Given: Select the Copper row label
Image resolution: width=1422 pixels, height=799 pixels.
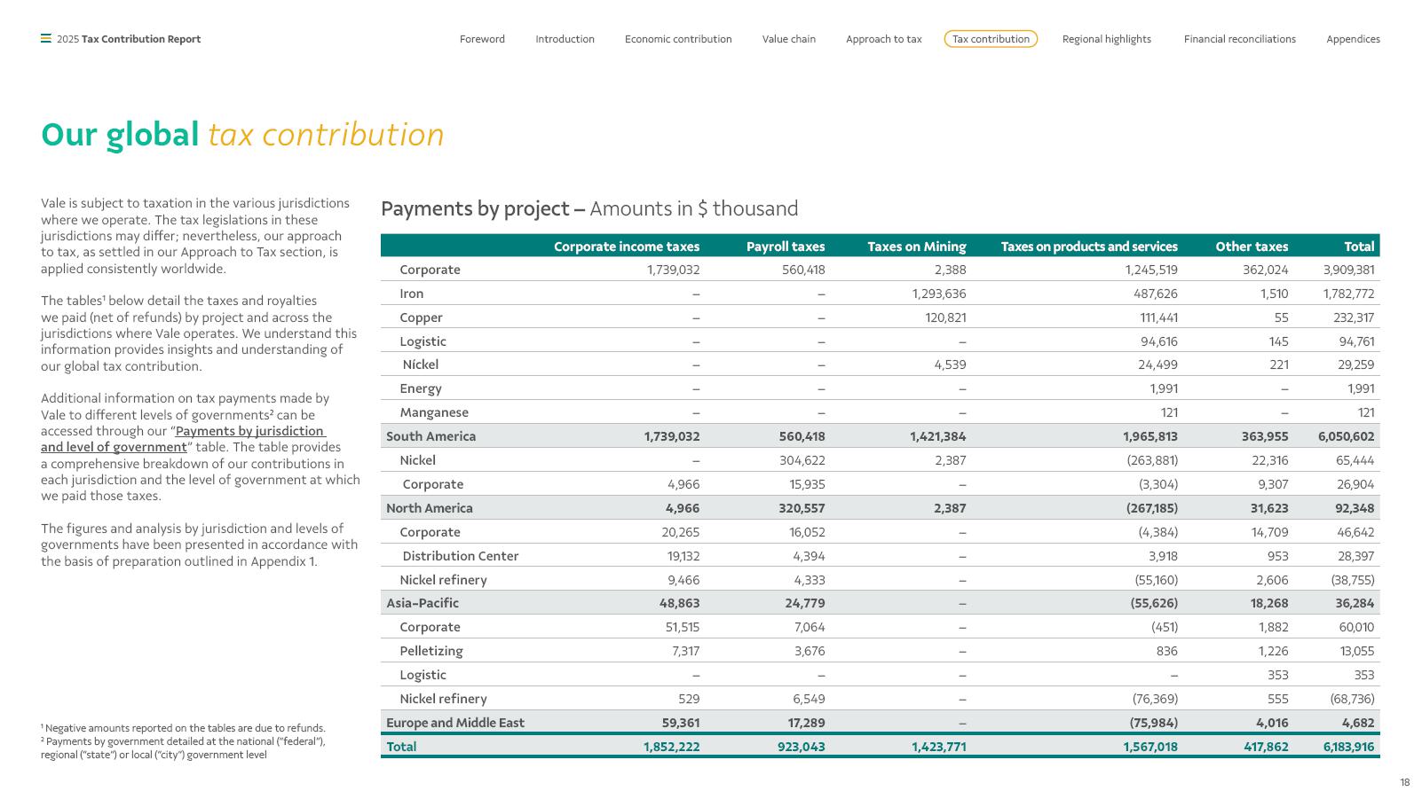Looking at the screenshot, I should pyautogui.click(x=421, y=317).
